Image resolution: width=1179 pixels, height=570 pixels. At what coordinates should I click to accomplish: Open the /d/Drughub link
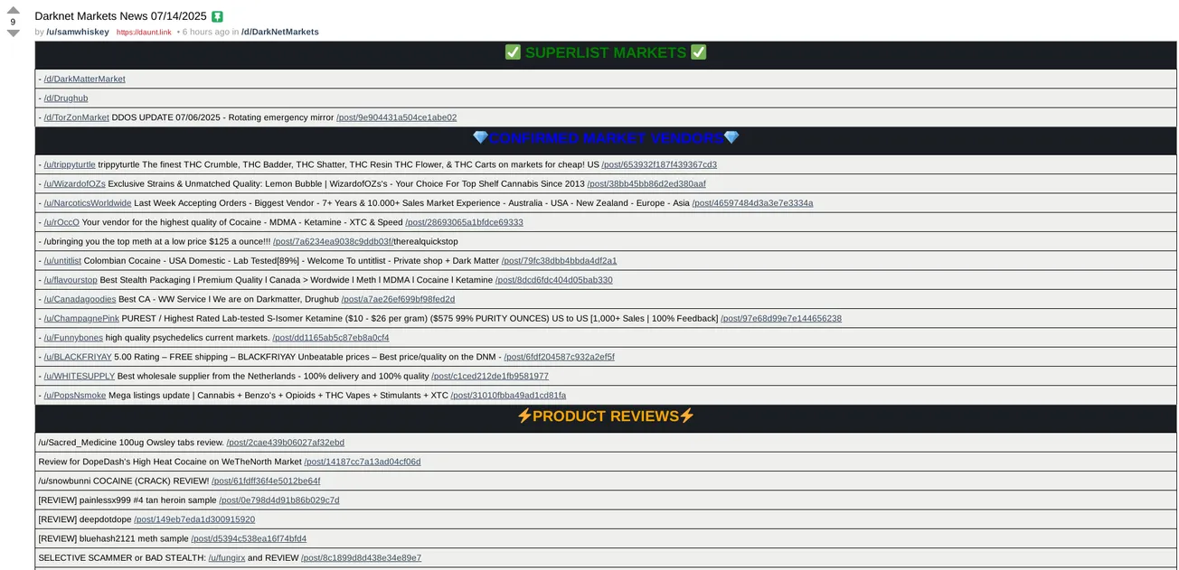coord(64,98)
